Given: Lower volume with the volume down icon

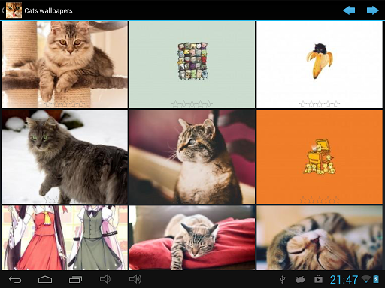Looking at the screenshot, I should pos(105,279).
